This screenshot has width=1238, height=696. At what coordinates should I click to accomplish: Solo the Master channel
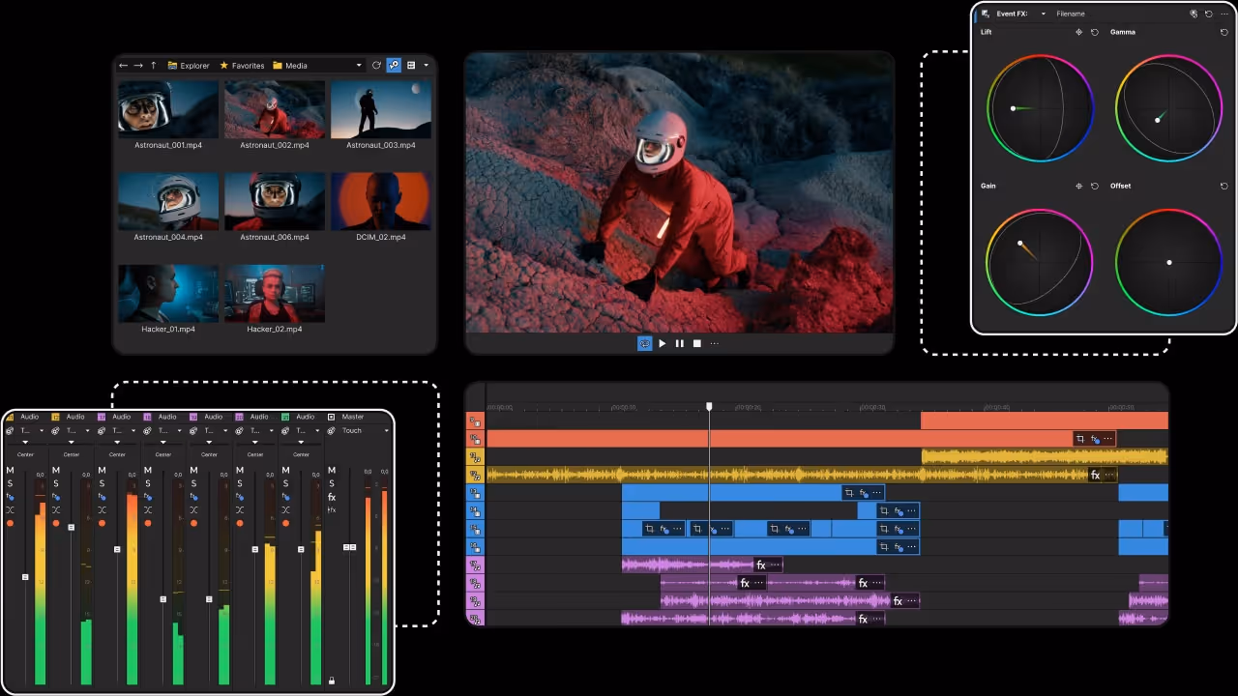(x=332, y=484)
